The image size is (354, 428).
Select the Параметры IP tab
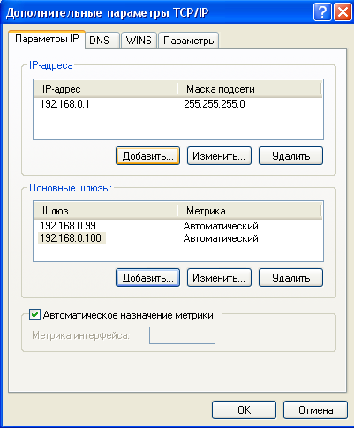tap(47, 39)
